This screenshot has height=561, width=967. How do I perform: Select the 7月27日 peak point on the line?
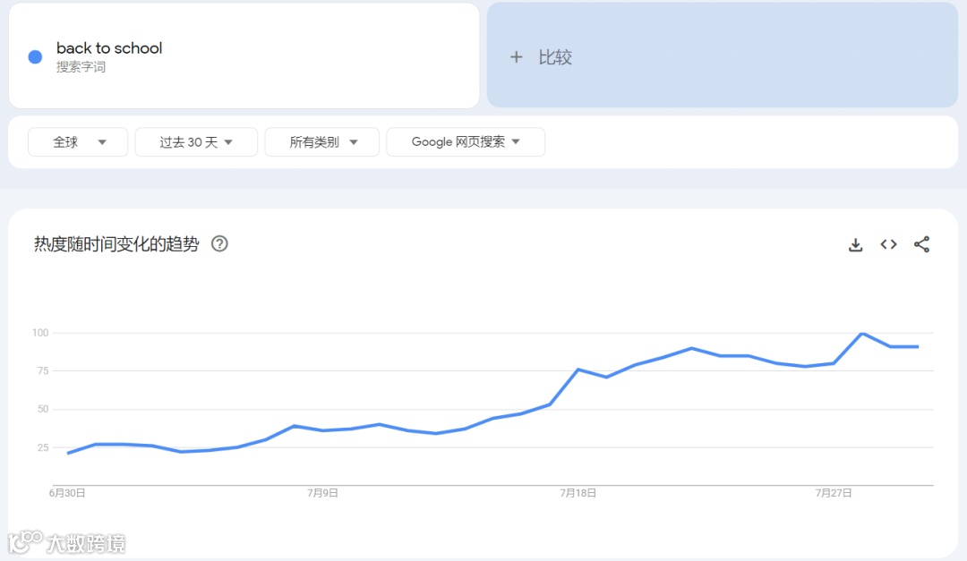(x=862, y=334)
